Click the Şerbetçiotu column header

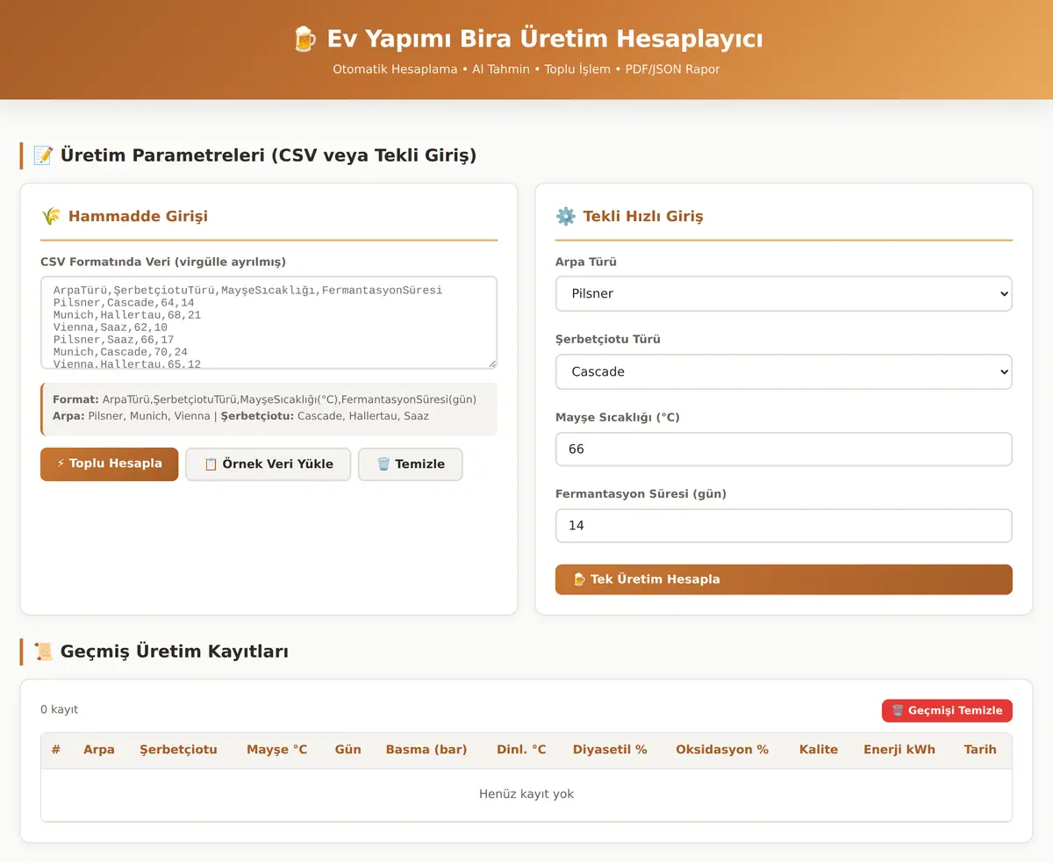point(178,750)
